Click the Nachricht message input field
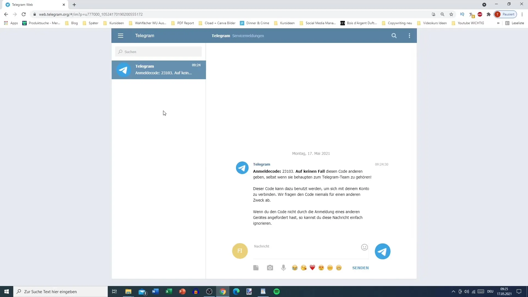The image size is (528, 297). pyautogui.click(x=307, y=251)
